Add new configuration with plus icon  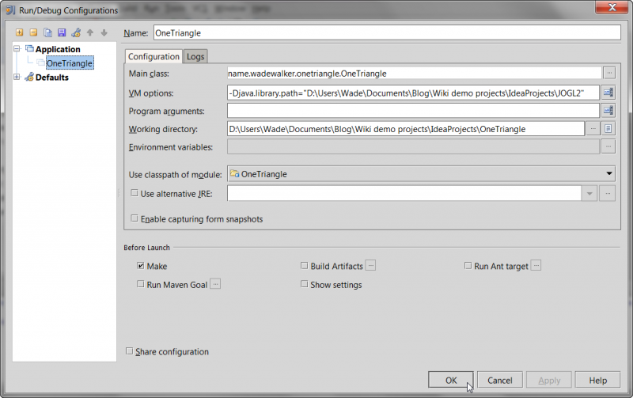click(19, 32)
